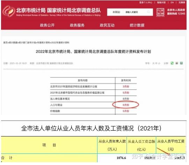This screenshot has width=189, height=165.
Task: Go to 首页 in the breadcrumb
Action: (x=5, y=42)
